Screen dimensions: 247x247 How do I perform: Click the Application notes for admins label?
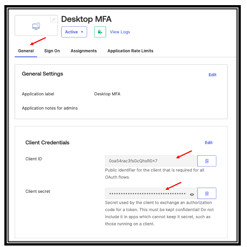pyautogui.click(x=50, y=108)
